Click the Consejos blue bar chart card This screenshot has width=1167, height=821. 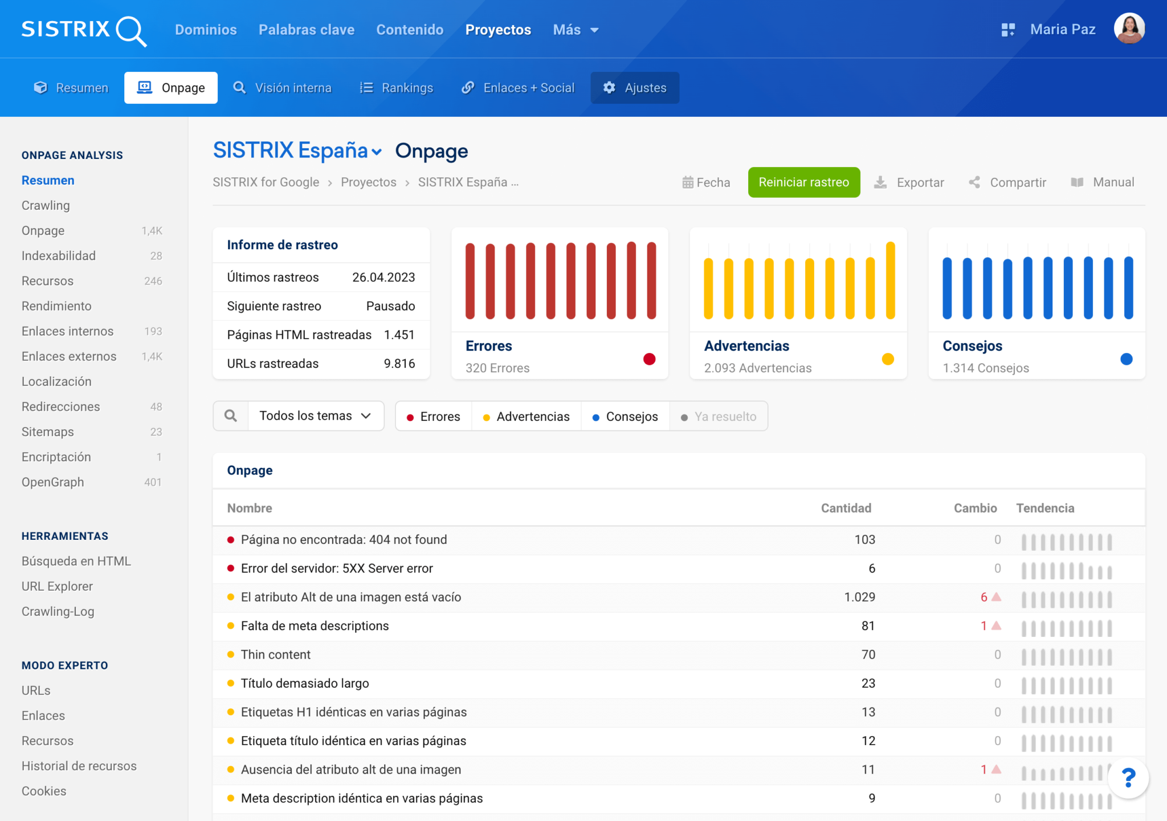[x=1037, y=303]
